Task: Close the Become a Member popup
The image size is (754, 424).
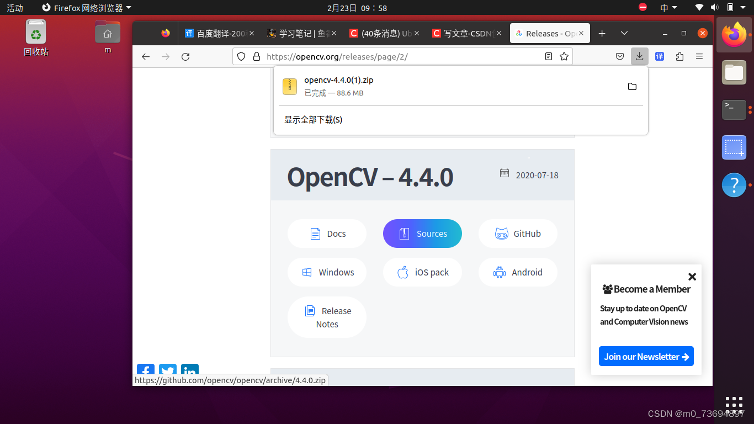Action: click(x=692, y=277)
